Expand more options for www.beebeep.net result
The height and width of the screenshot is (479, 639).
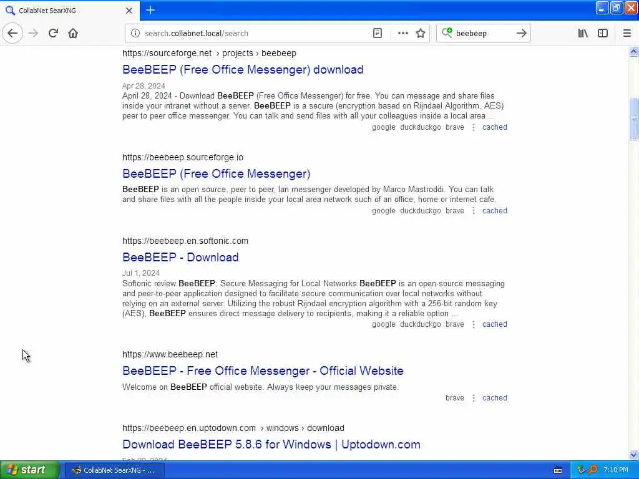point(473,398)
